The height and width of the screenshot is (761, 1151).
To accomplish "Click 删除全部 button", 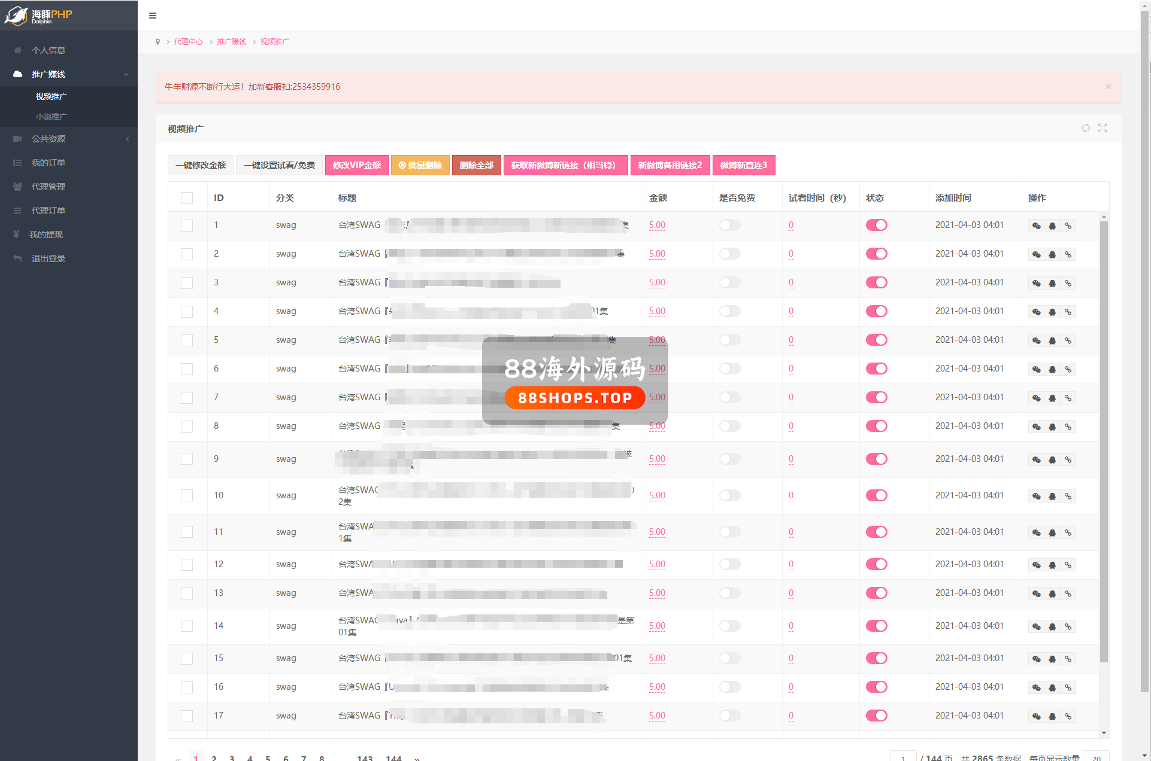I will [x=477, y=165].
